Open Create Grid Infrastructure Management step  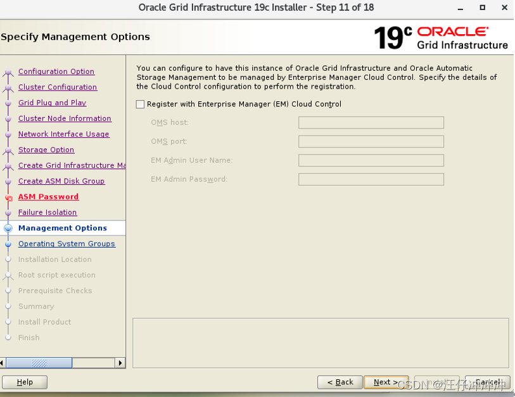pos(72,165)
